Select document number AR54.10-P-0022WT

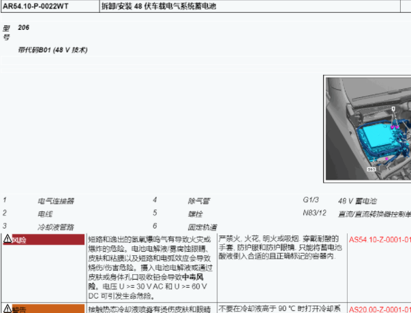[x=35, y=6]
